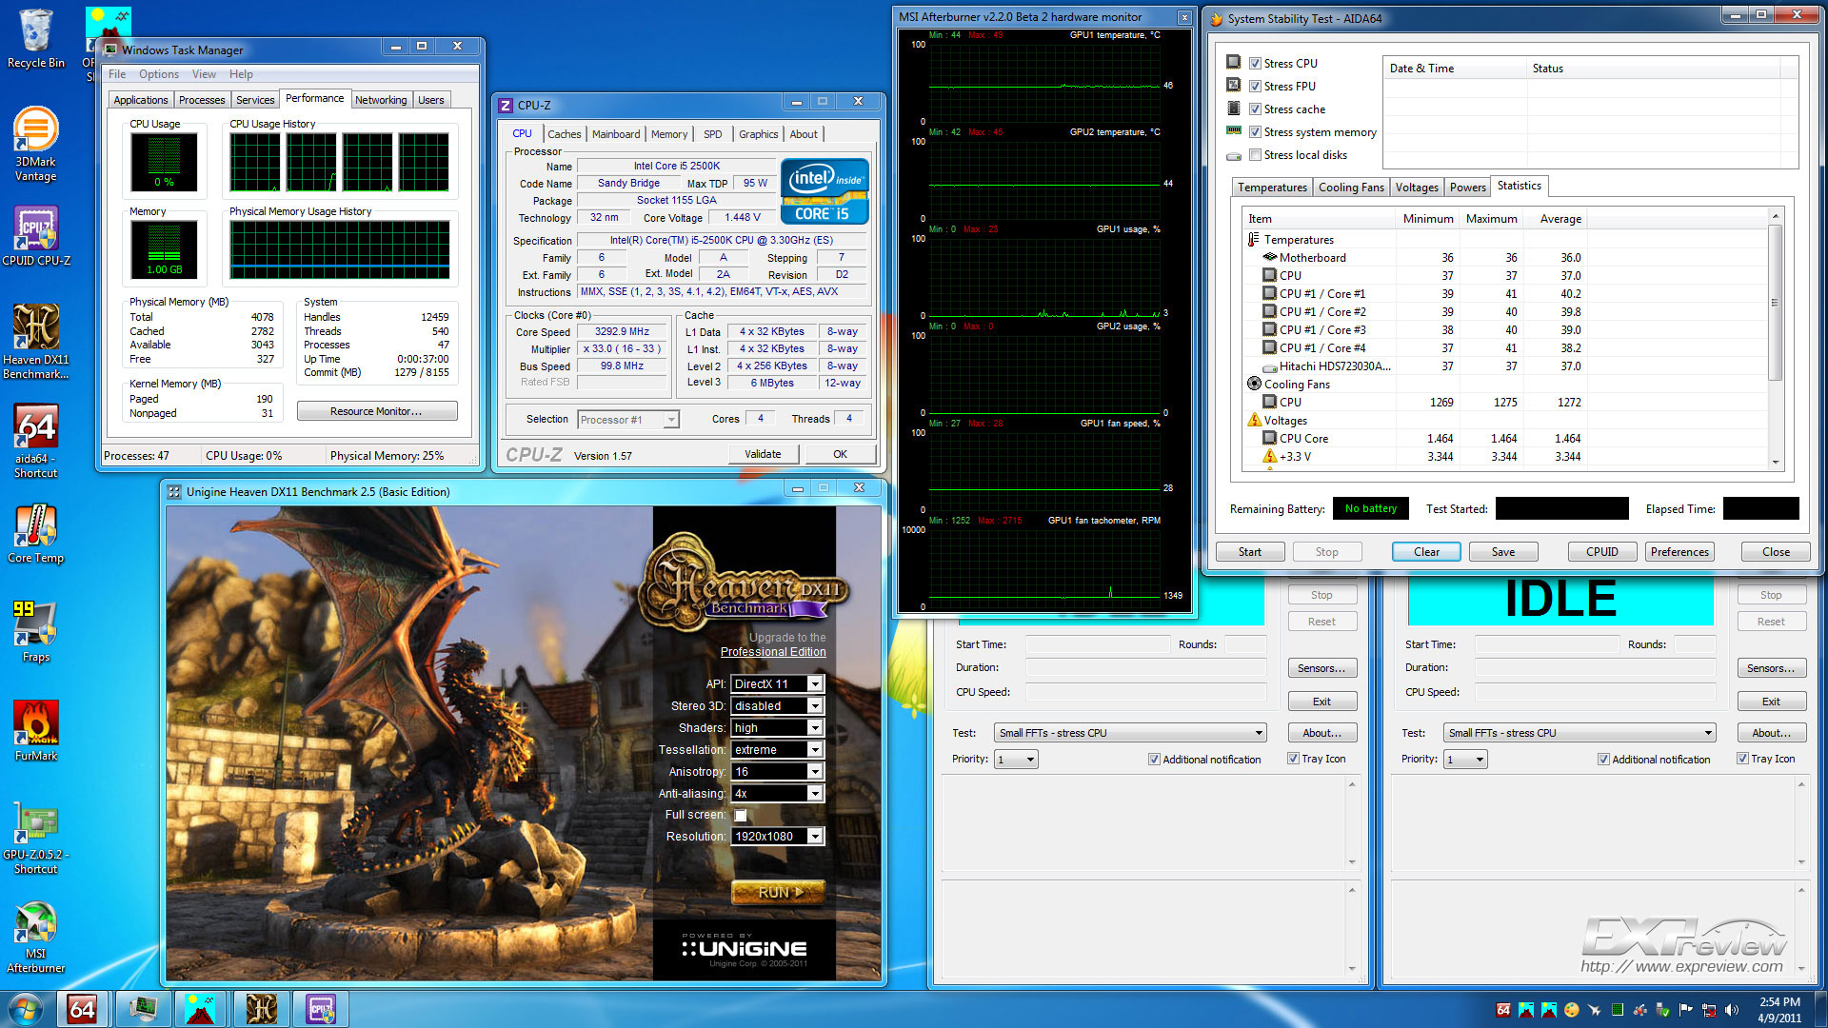Open the Anti-aliasing dropdown
Screen dimensions: 1828x1028
tap(777, 793)
